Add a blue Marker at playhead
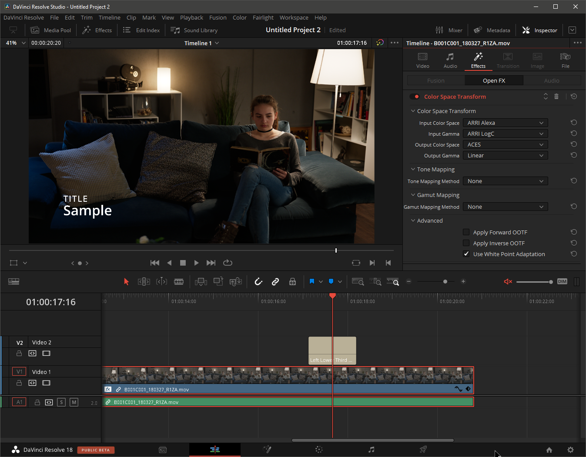This screenshot has height=457, width=586. (x=331, y=282)
